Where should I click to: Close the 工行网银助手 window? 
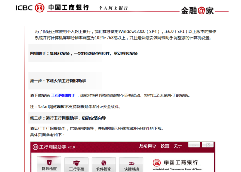pyautogui.click(x=208, y=145)
